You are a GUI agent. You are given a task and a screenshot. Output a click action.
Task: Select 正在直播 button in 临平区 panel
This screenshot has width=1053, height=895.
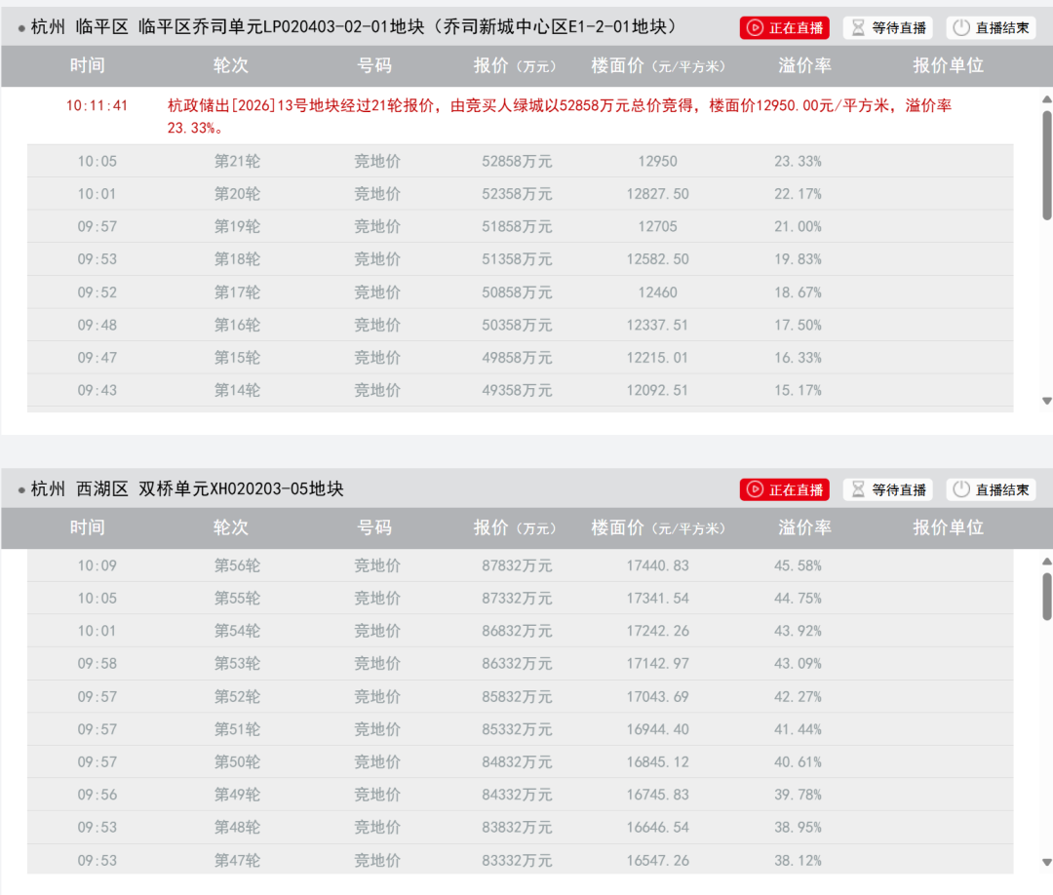(784, 27)
